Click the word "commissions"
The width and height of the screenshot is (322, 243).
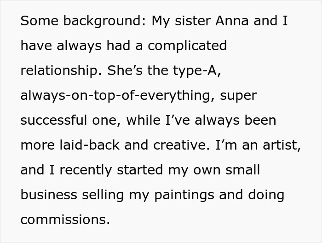tap(65, 220)
